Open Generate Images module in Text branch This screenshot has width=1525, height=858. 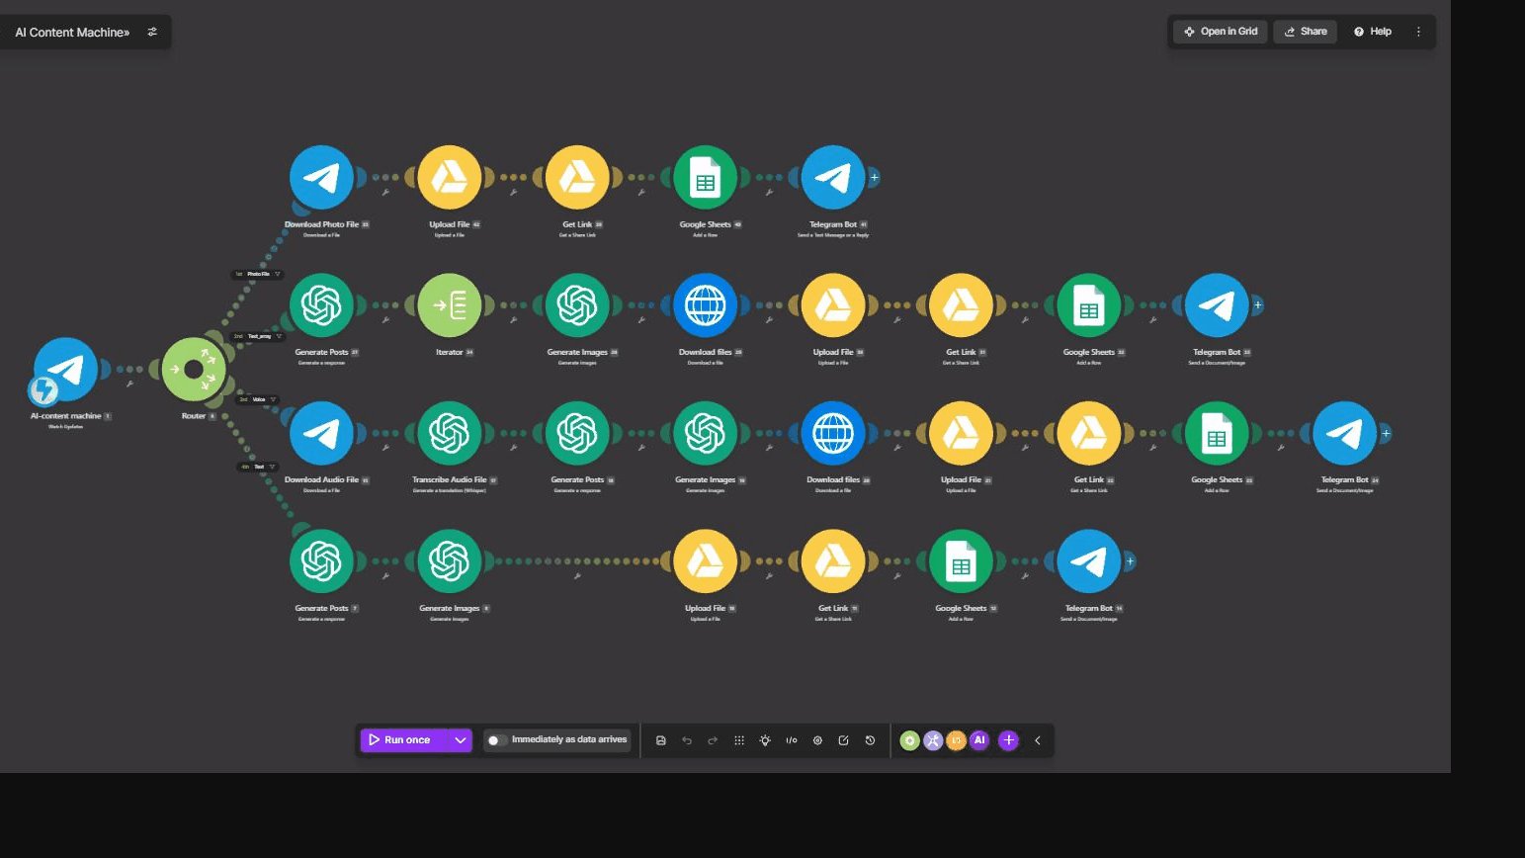click(450, 561)
